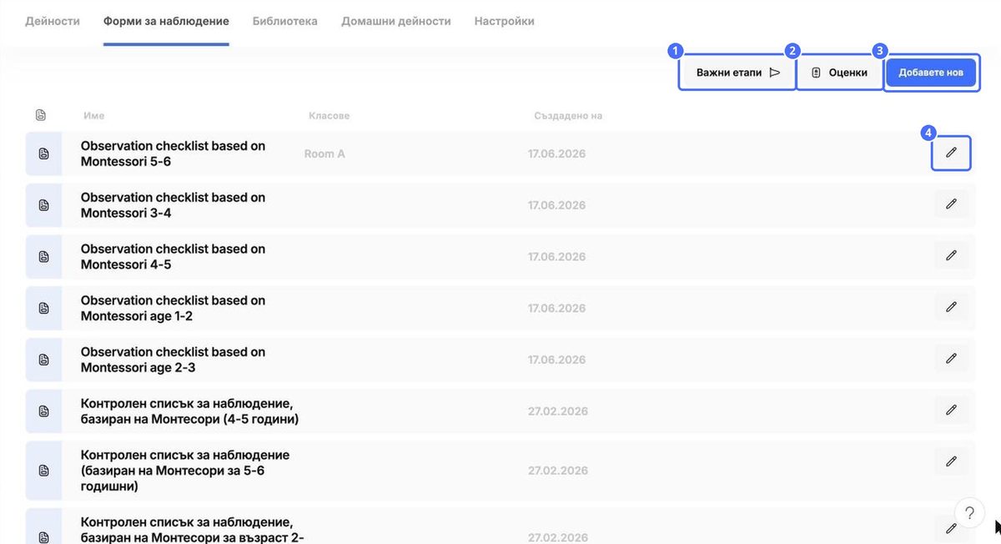Click the Добавете нов button
Screen dimensions: 1001x544
tap(931, 73)
